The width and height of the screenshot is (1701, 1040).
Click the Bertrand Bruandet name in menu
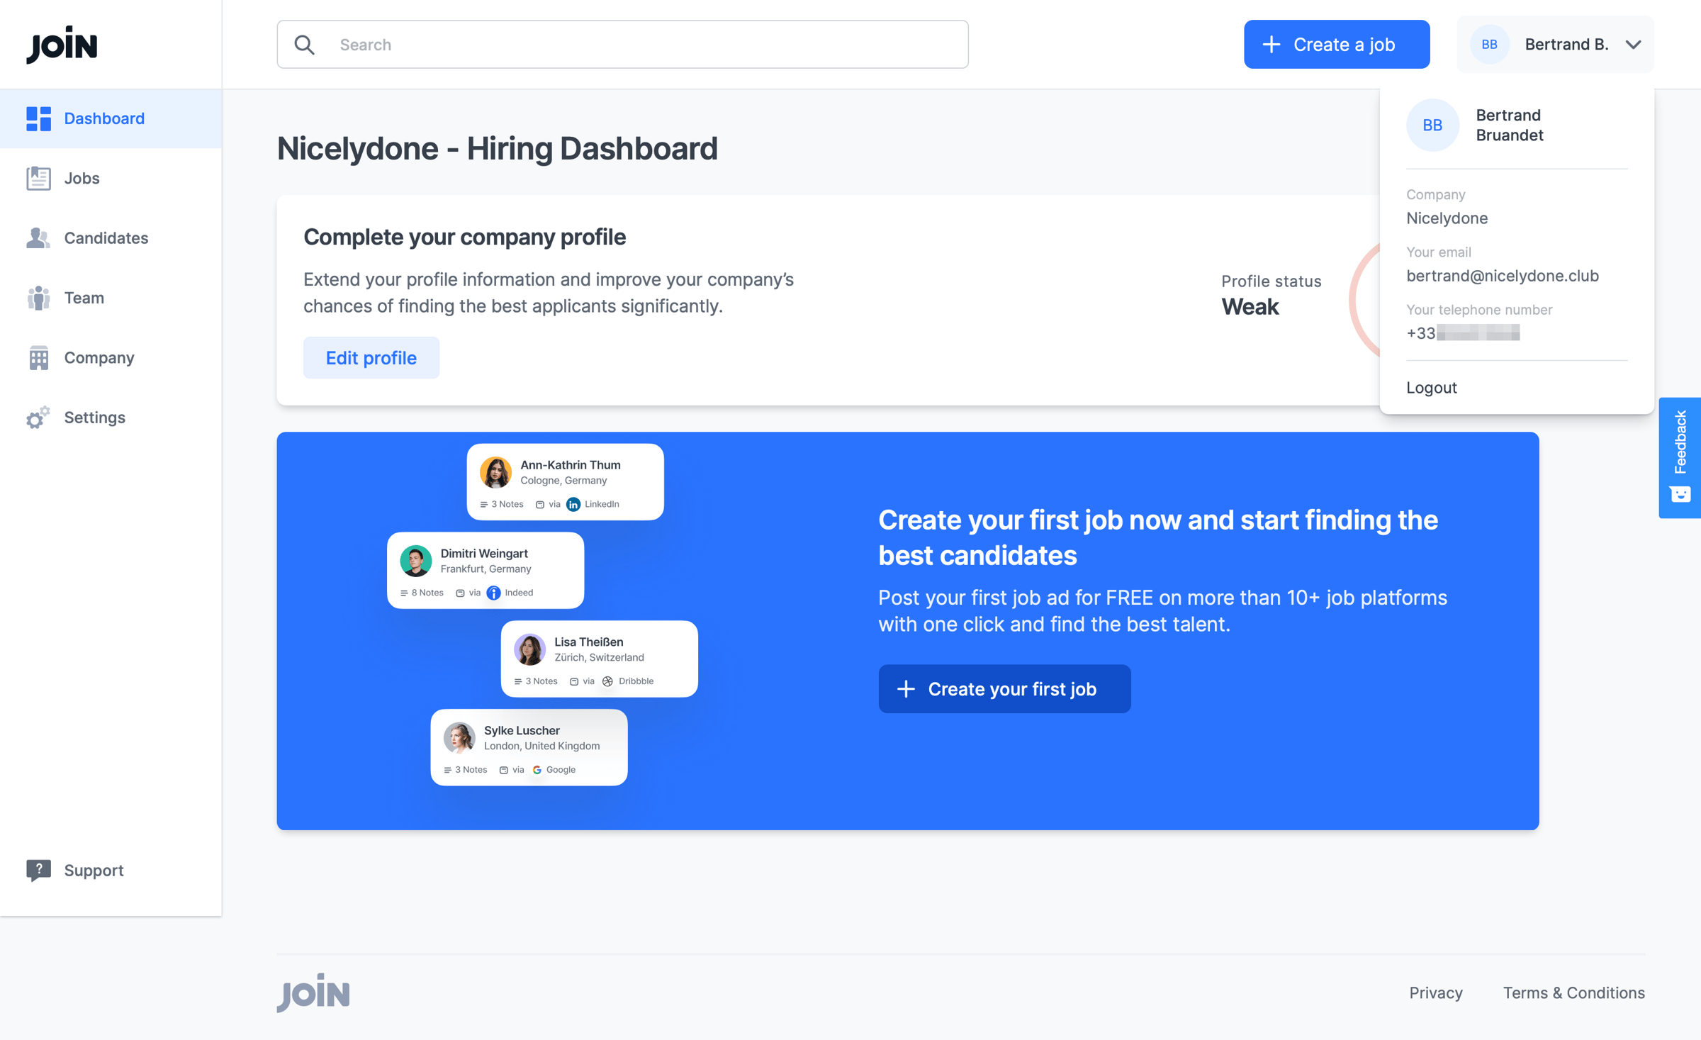click(1510, 125)
